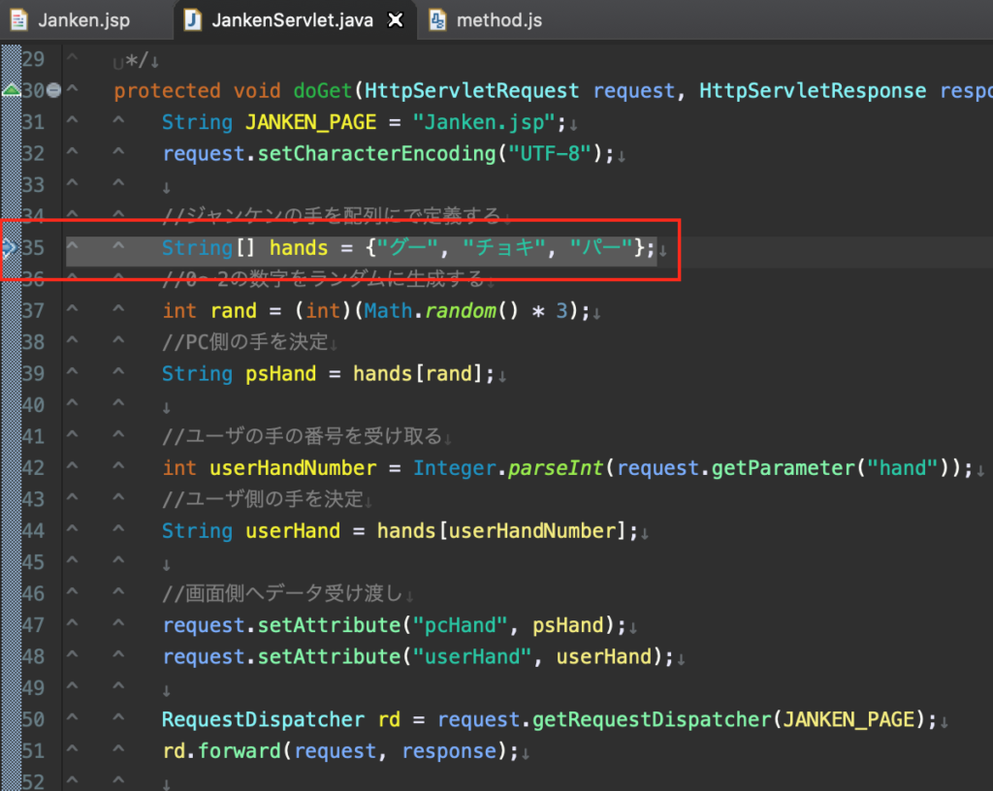Click line number 50 in the gutter
Viewport: 993px width, 791px height.
[33, 719]
